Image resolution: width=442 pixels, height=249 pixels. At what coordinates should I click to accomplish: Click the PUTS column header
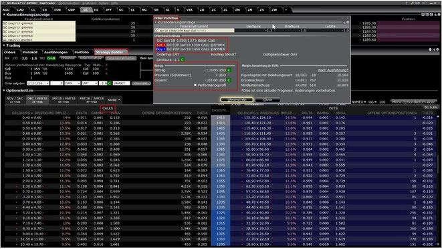[x=333, y=108]
